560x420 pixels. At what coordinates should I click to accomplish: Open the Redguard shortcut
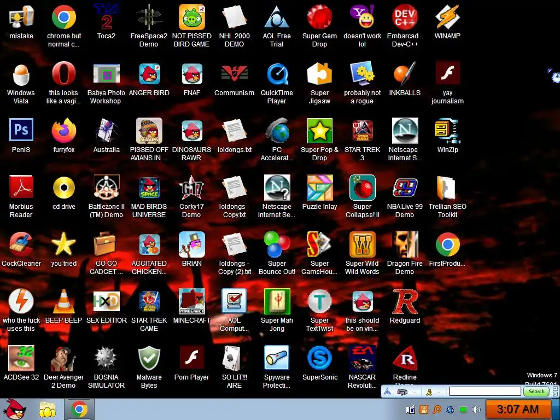[x=405, y=301]
